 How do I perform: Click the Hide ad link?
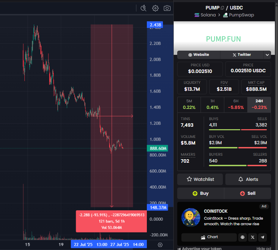click(264, 248)
